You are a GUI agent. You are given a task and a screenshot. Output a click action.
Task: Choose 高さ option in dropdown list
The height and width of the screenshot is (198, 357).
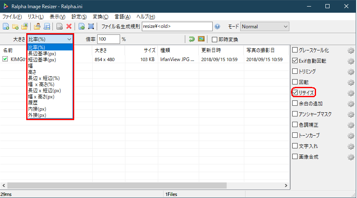coord(50,72)
